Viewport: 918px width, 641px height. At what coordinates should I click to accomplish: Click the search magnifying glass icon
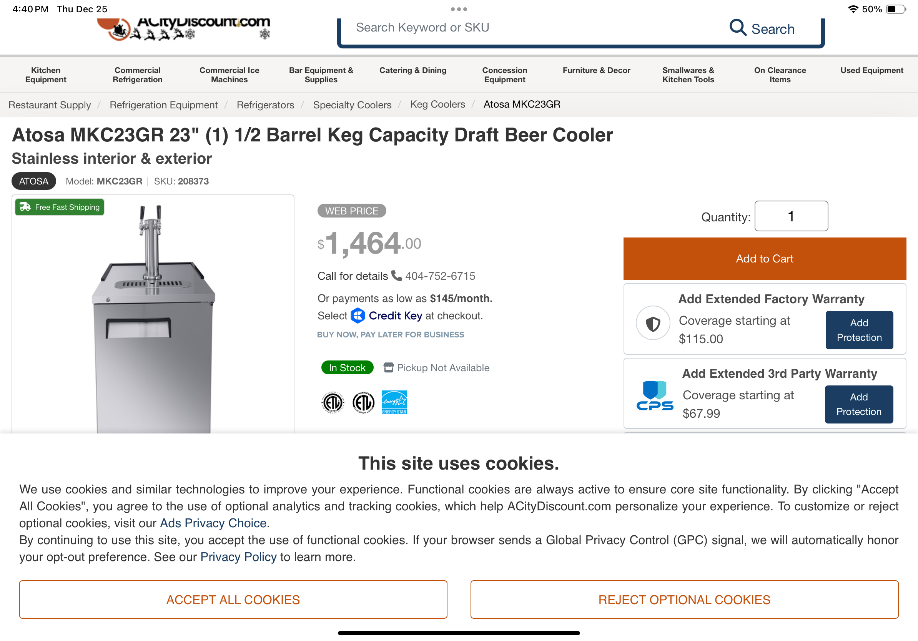click(737, 28)
